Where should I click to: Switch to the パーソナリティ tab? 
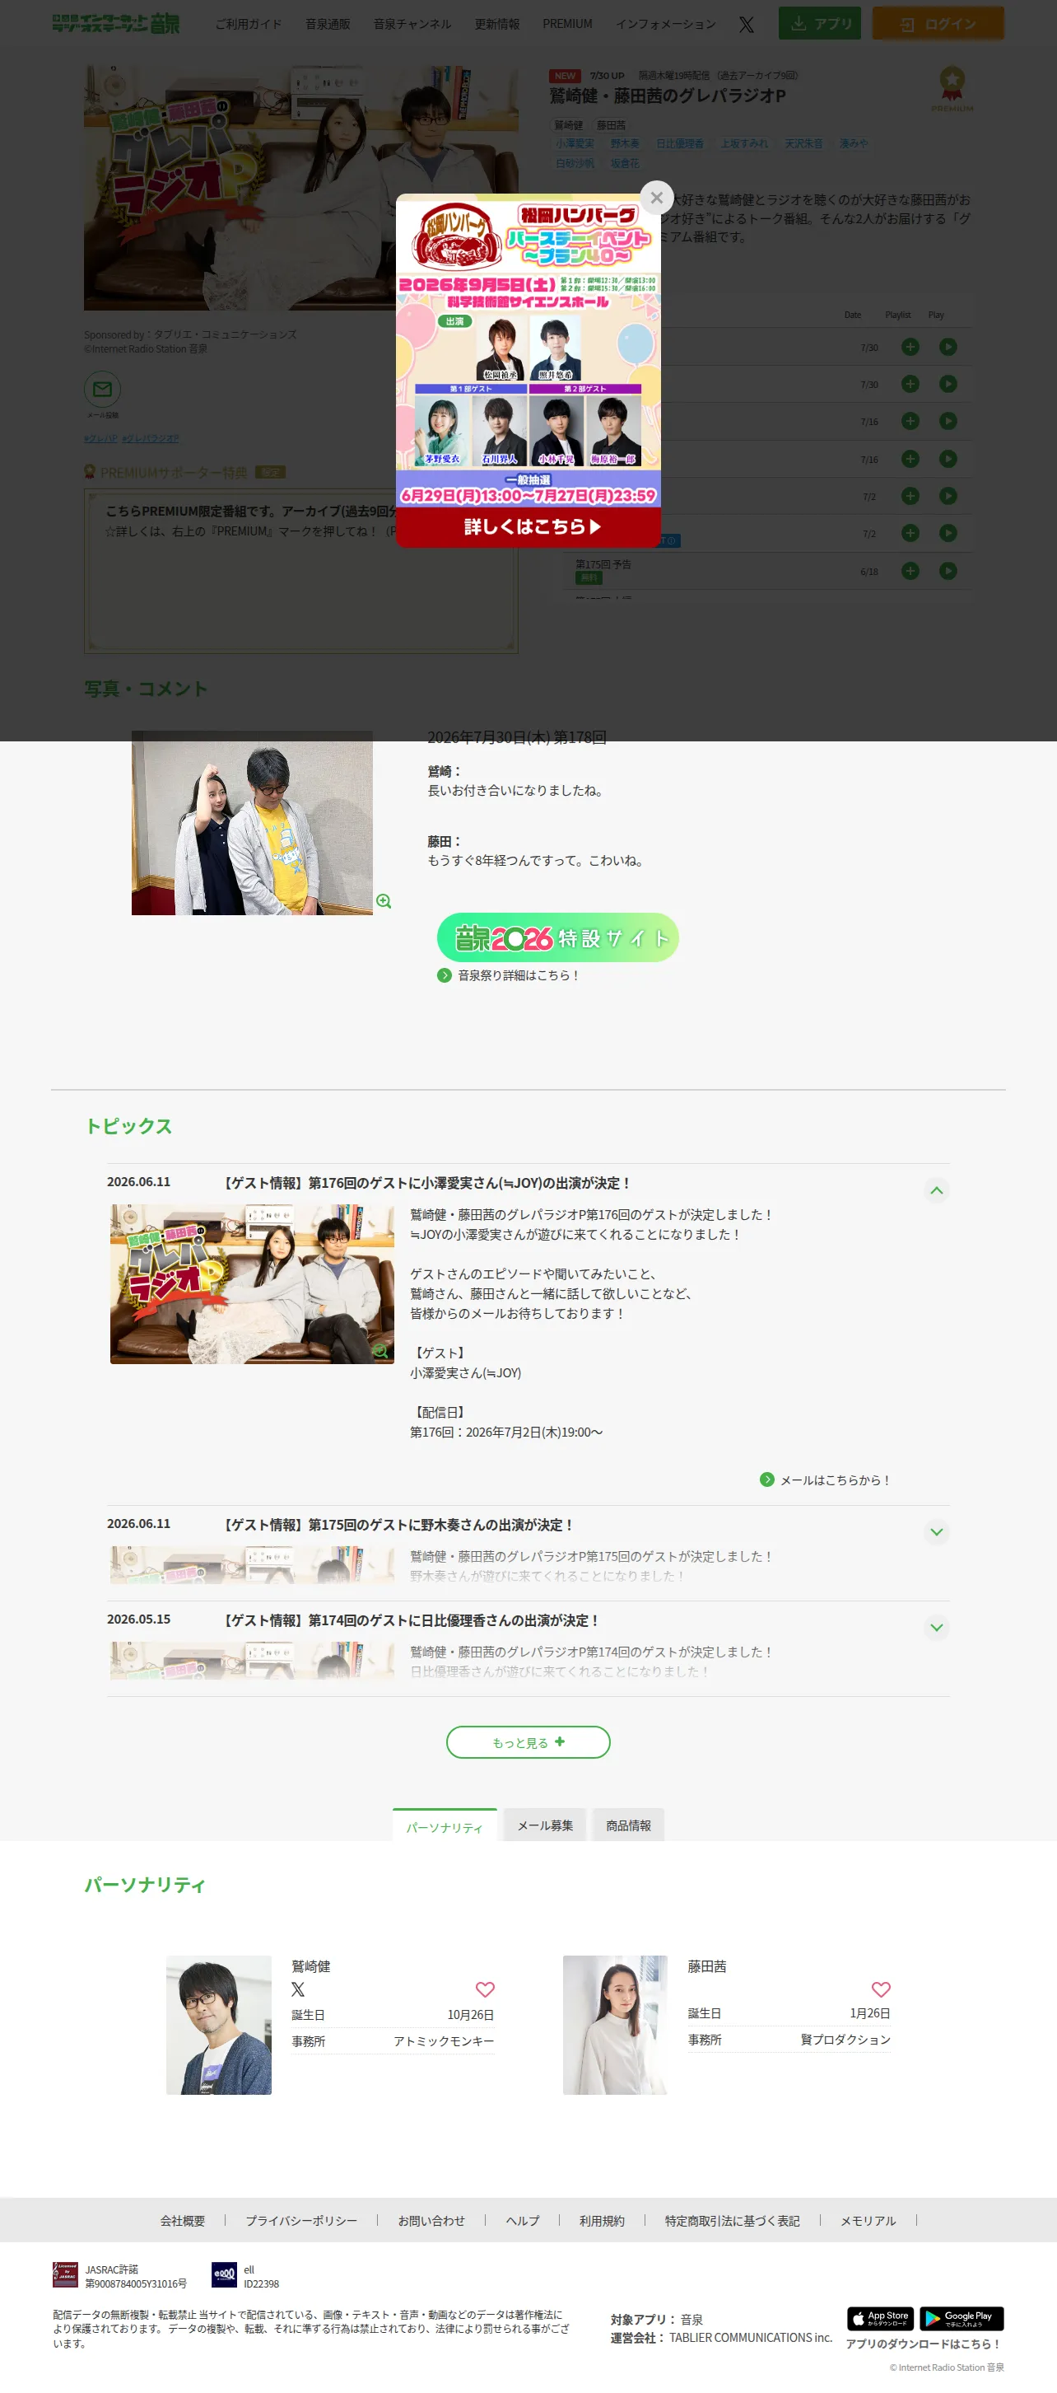click(x=445, y=1825)
